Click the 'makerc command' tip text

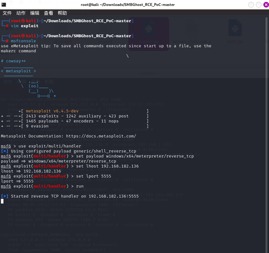click(x=18, y=51)
